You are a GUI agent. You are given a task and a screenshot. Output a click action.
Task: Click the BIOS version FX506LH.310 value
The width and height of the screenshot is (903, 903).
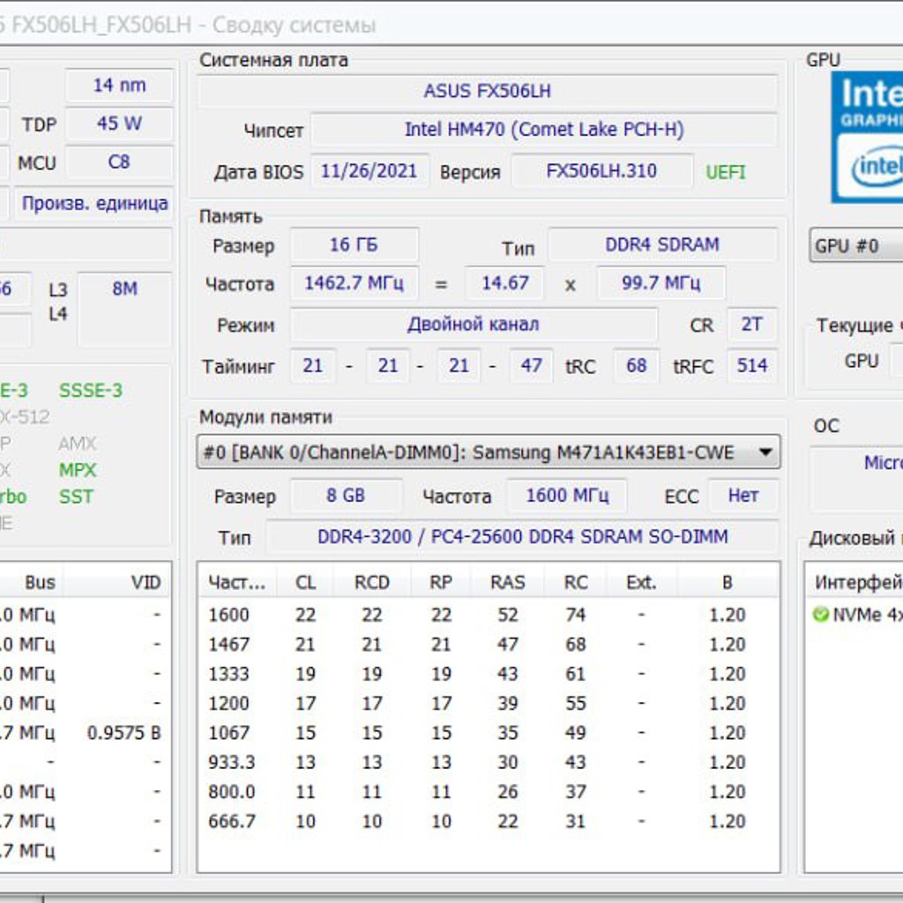601,171
